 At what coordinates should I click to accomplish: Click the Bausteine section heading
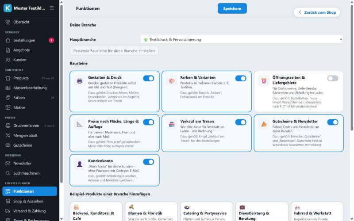click(x=79, y=63)
